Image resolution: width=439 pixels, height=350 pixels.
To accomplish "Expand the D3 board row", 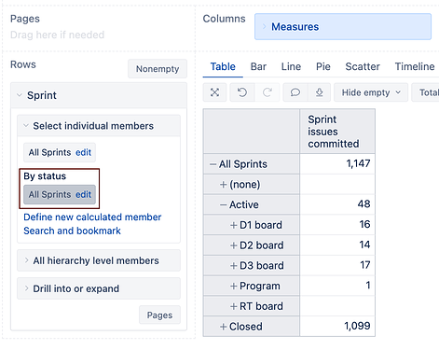I will pyautogui.click(x=234, y=266).
